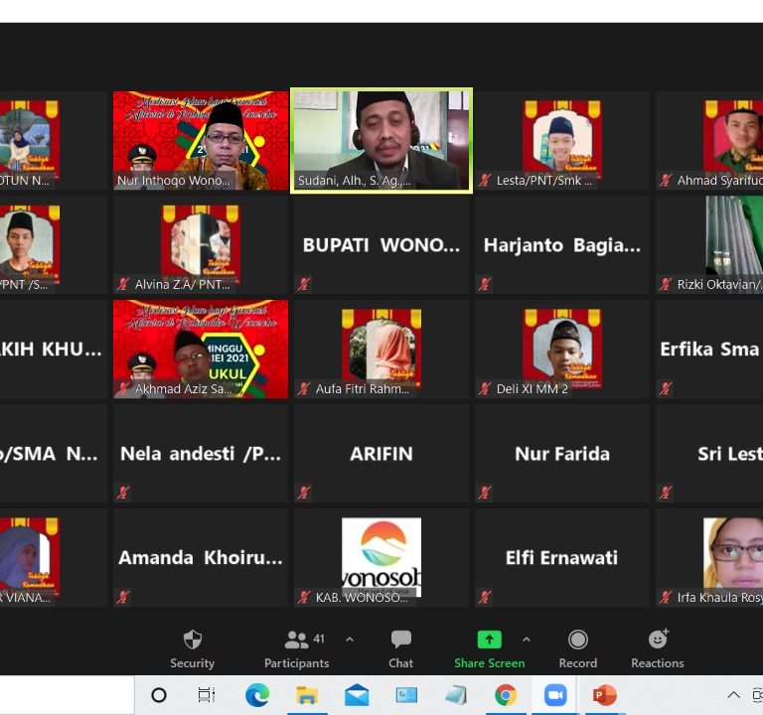Click the muted mic on Erfika Sma tile
This screenshot has width=763, height=715.
[x=666, y=388]
